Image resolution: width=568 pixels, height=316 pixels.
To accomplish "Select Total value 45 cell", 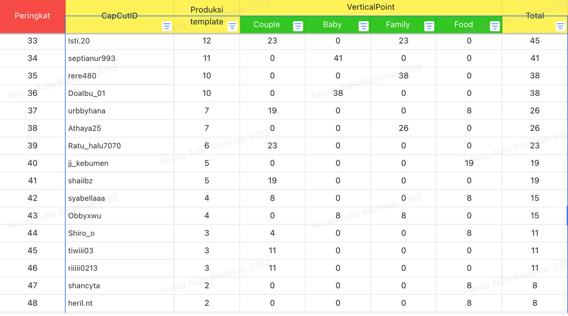I will coord(535,41).
